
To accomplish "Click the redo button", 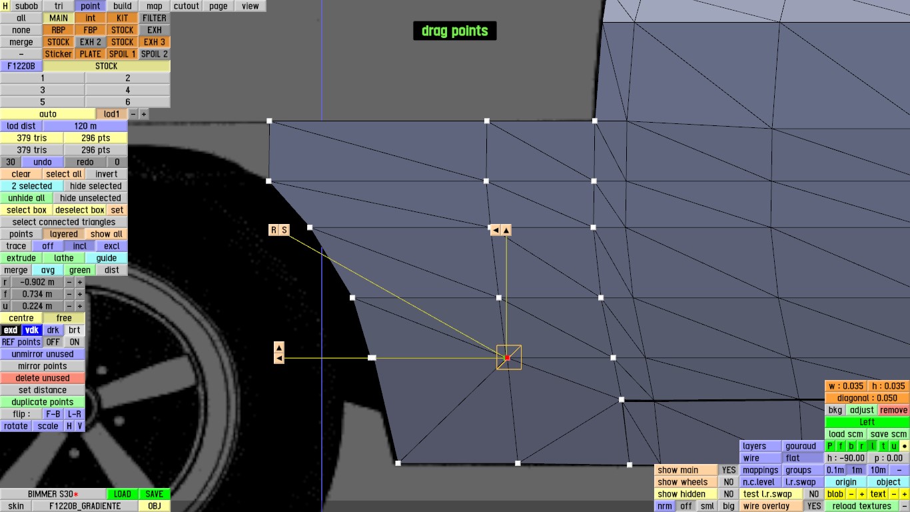I will (85, 162).
